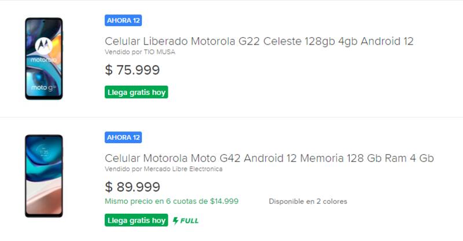
Task: Click the $14.999 installment amount
Action: pos(224,202)
